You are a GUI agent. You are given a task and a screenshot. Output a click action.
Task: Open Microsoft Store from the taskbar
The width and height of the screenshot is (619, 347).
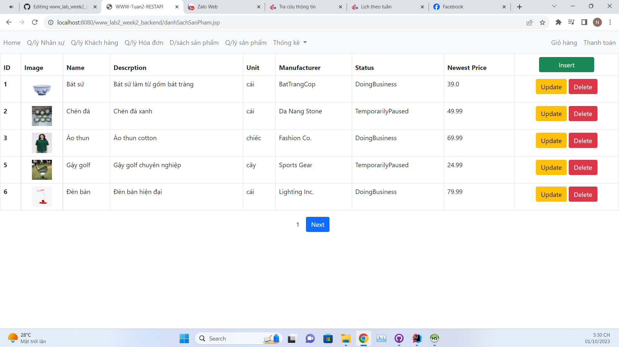tap(328, 339)
